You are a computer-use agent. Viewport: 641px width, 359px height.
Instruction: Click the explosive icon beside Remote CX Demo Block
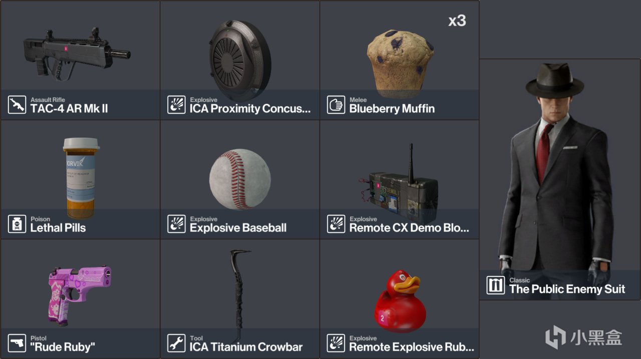point(336,224)
